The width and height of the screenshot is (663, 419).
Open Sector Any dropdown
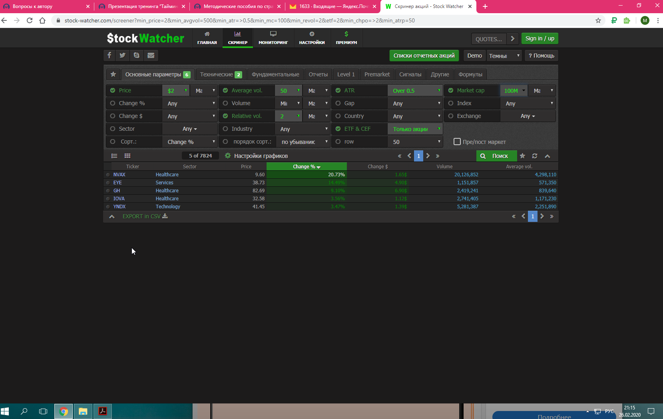point(190,129)
